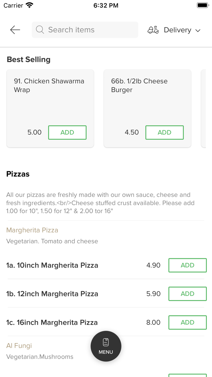The height and width of the screenshot is (377, 212).
Task: Select the Margherita Pizza category link
Action: point(32,230)
